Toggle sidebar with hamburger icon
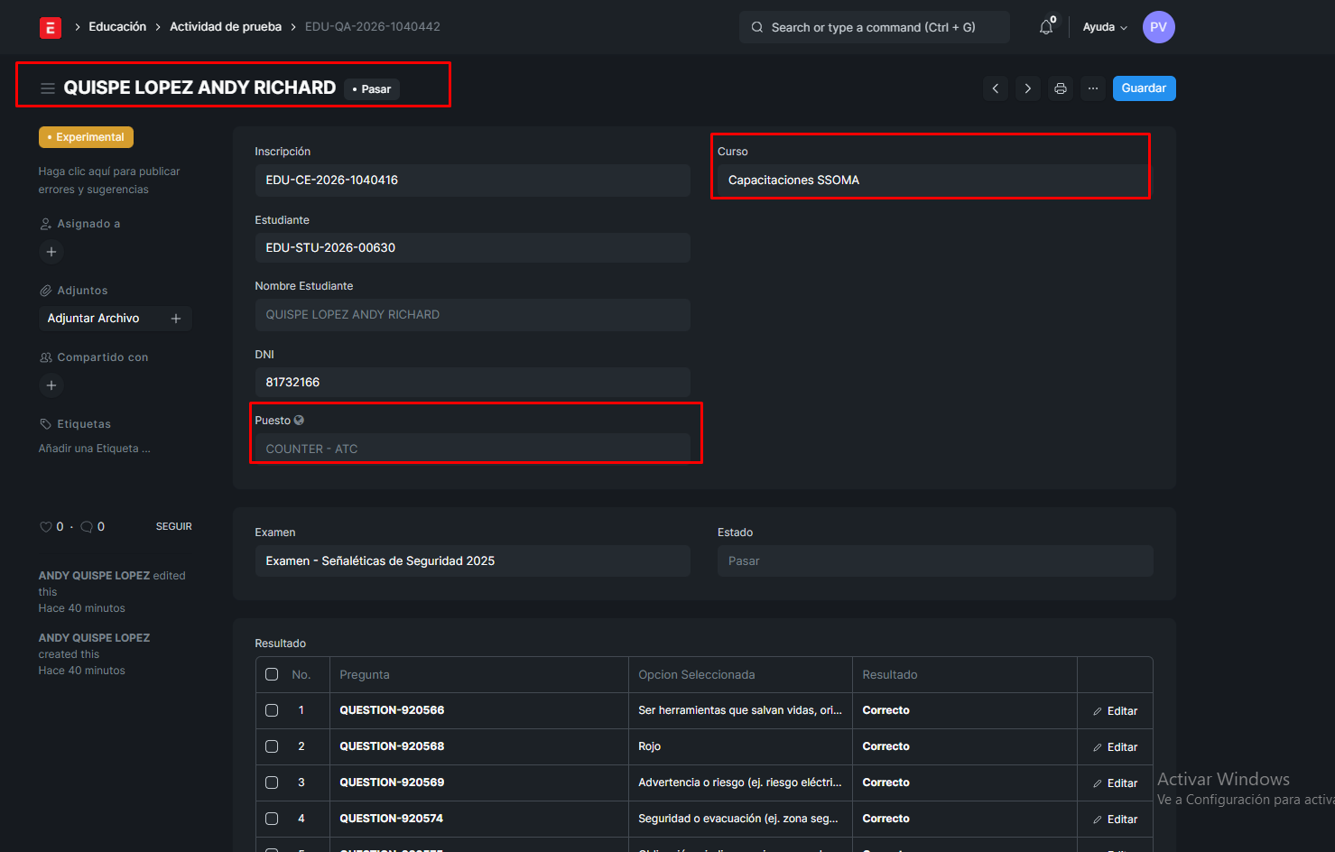 pyautogui.click(x=48, y=88)
